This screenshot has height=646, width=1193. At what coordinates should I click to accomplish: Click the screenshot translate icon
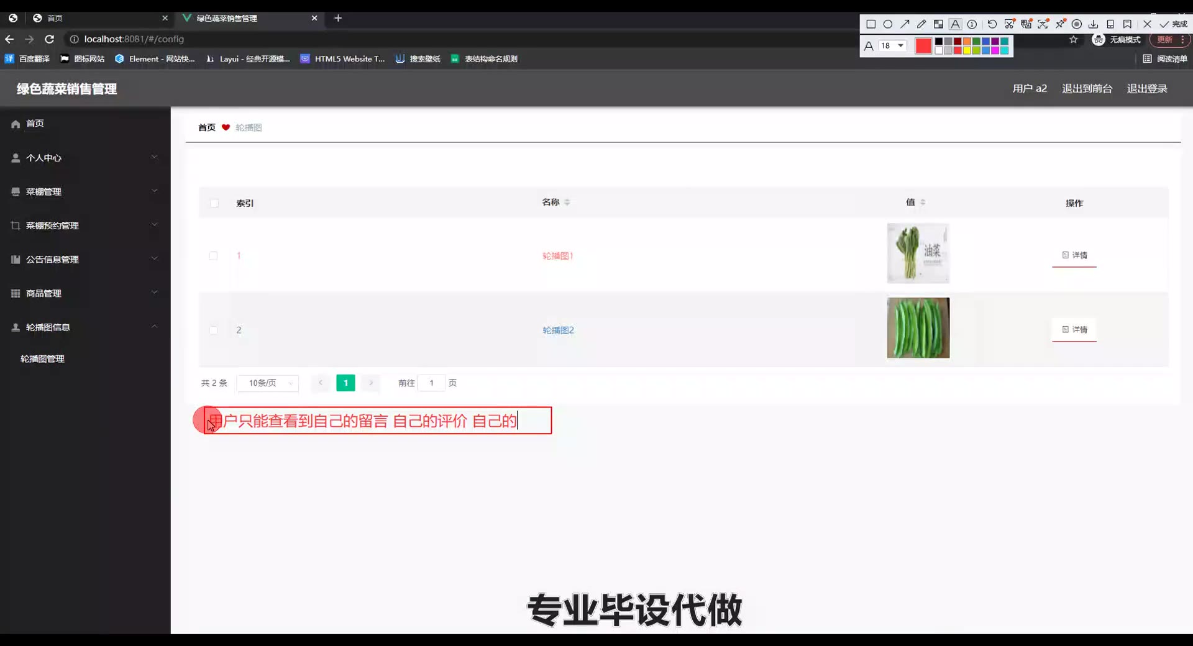pos(1026,24)
